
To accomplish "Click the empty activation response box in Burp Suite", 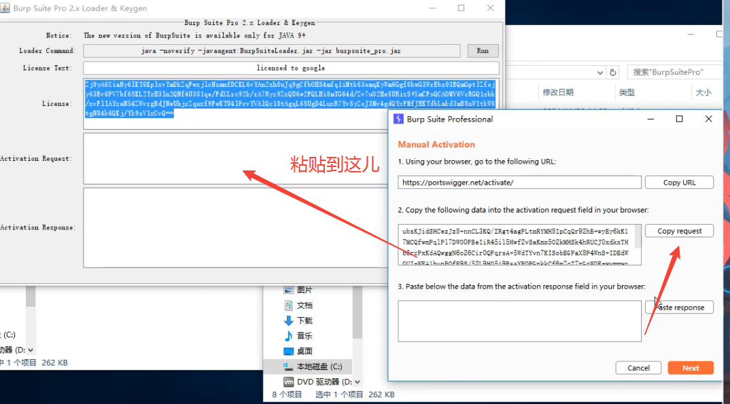I will point(519,320).
